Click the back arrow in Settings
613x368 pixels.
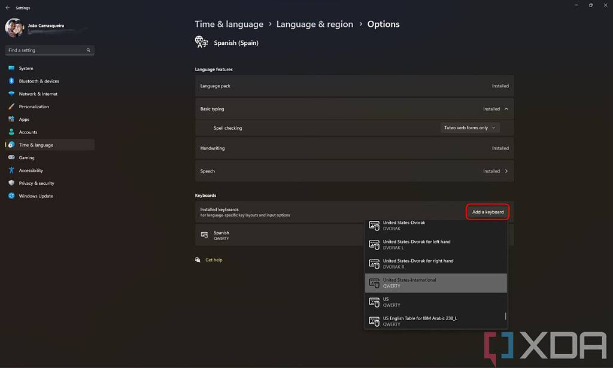point(7,7)
